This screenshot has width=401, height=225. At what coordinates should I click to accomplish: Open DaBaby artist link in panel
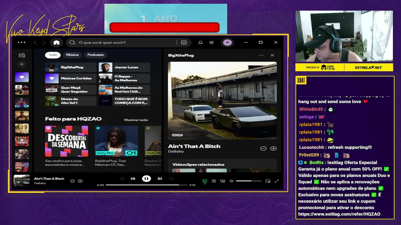pyautogui.click(x=176, y=152)
